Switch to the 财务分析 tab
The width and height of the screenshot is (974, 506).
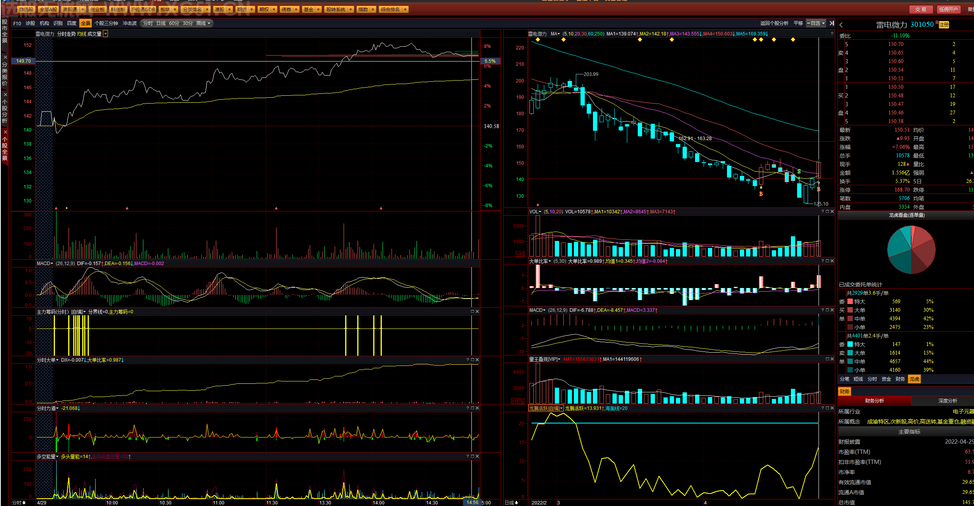pyautogui.click(x=875, y=401)
